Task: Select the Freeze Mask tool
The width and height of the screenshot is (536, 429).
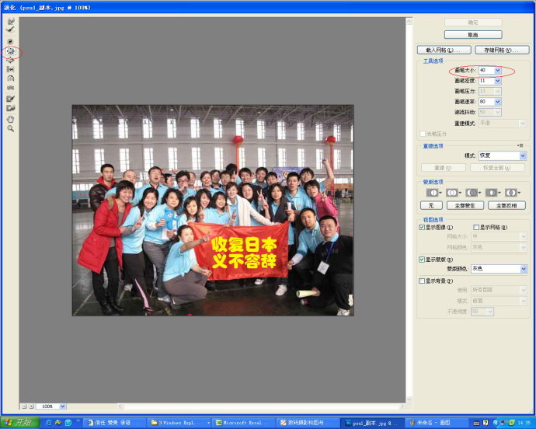Action: [x=11, y=99]
